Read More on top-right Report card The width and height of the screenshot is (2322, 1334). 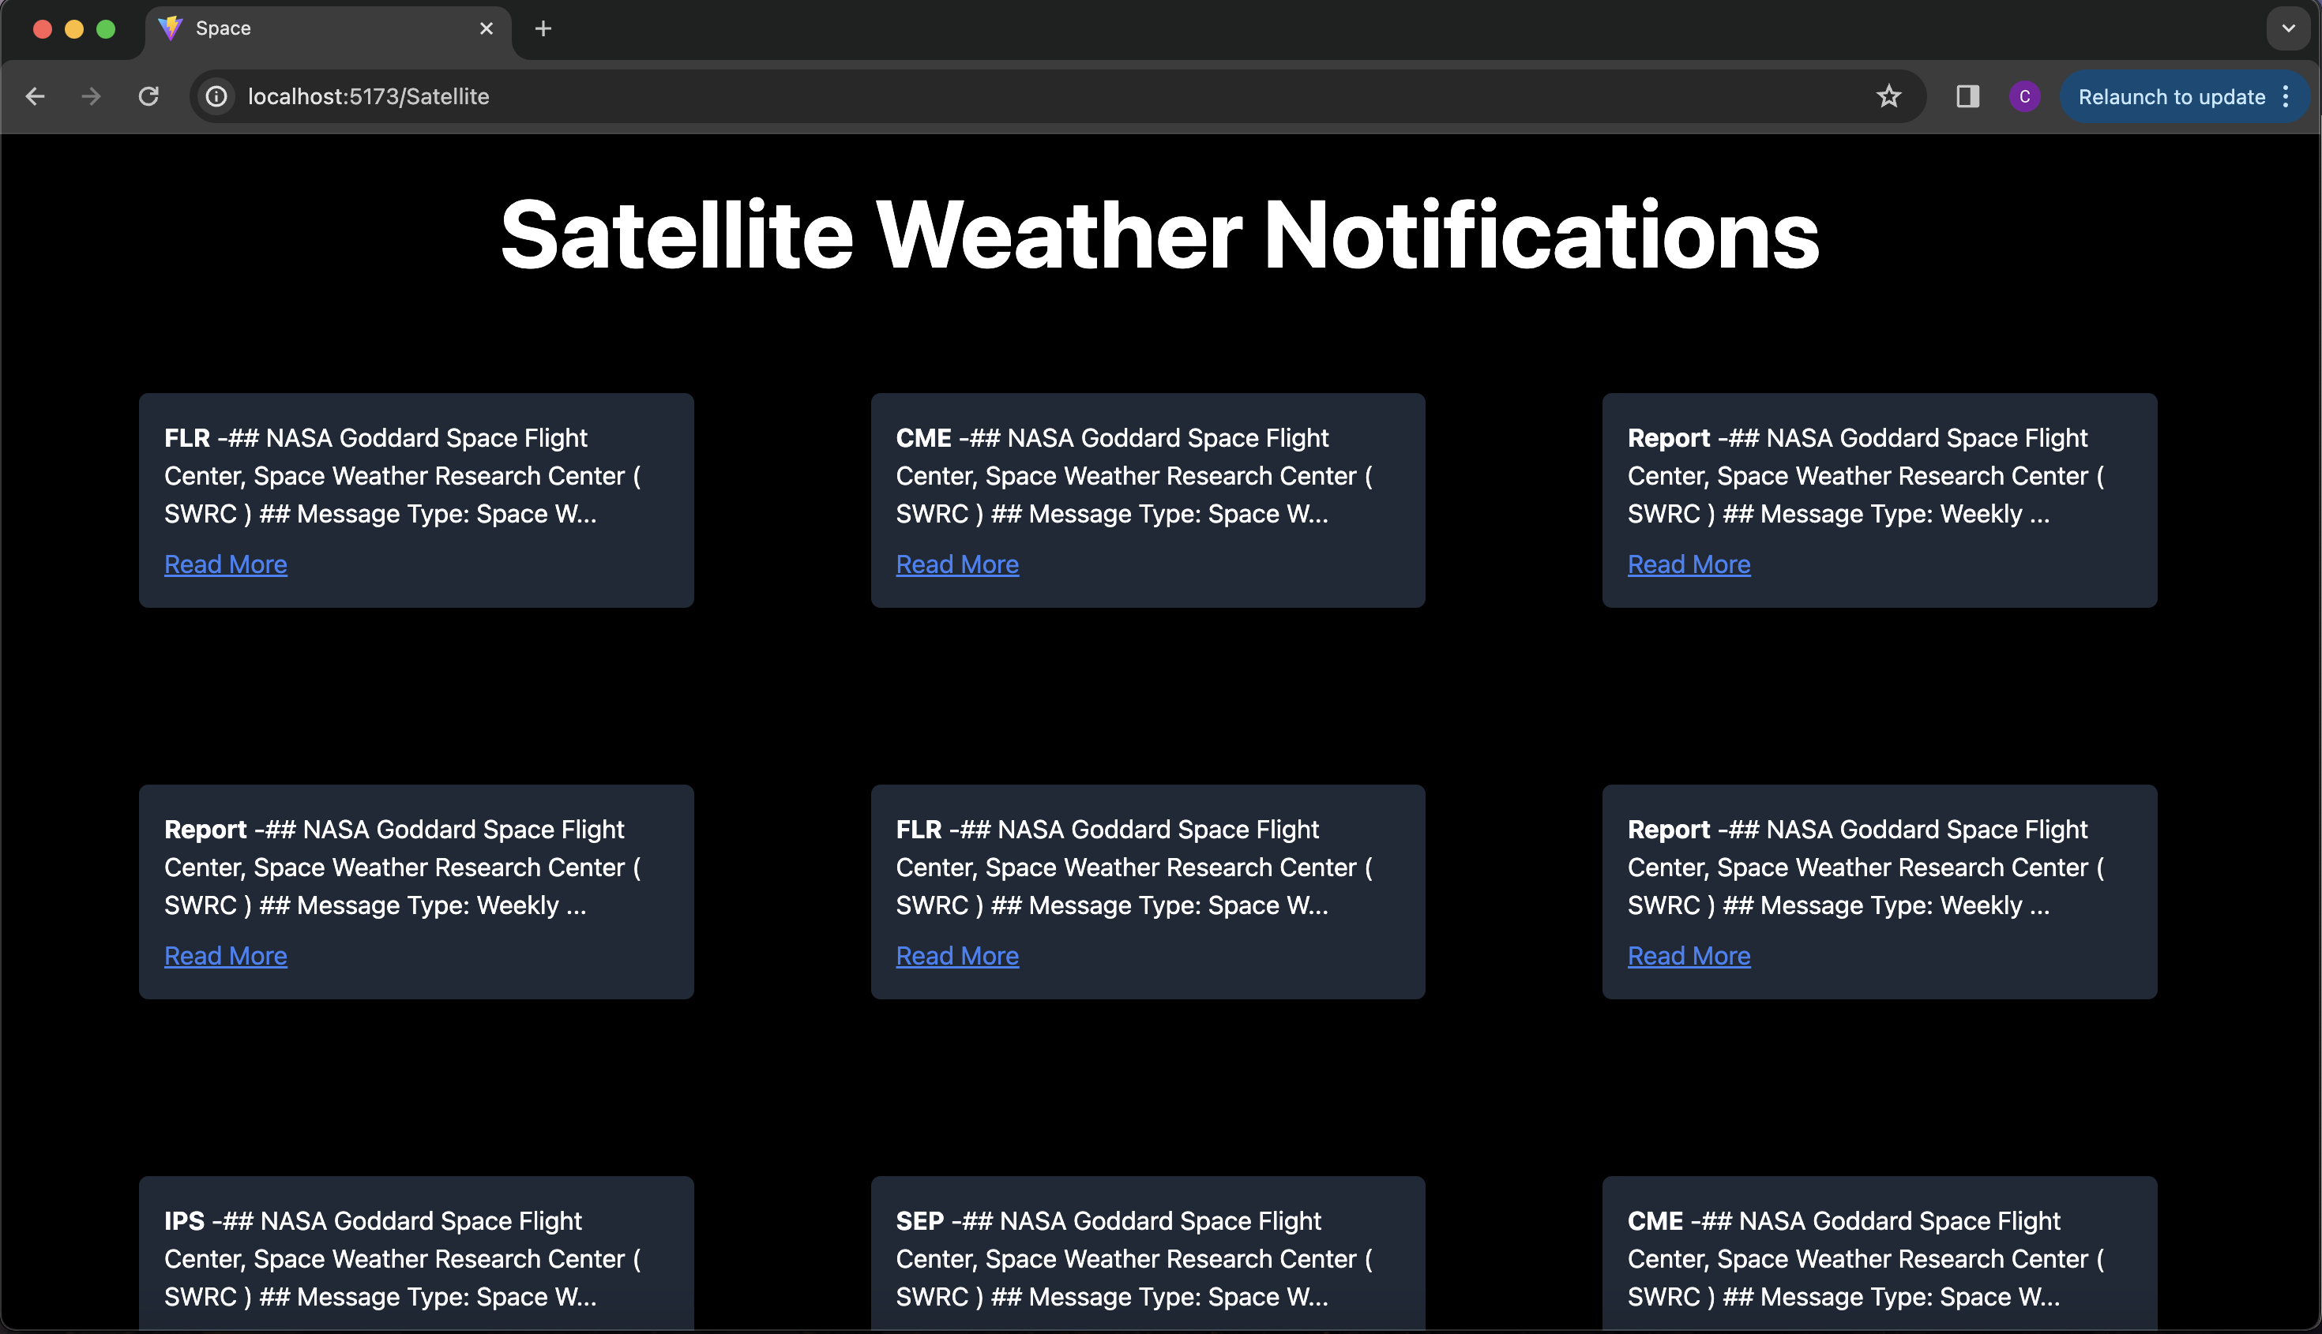1689,564
